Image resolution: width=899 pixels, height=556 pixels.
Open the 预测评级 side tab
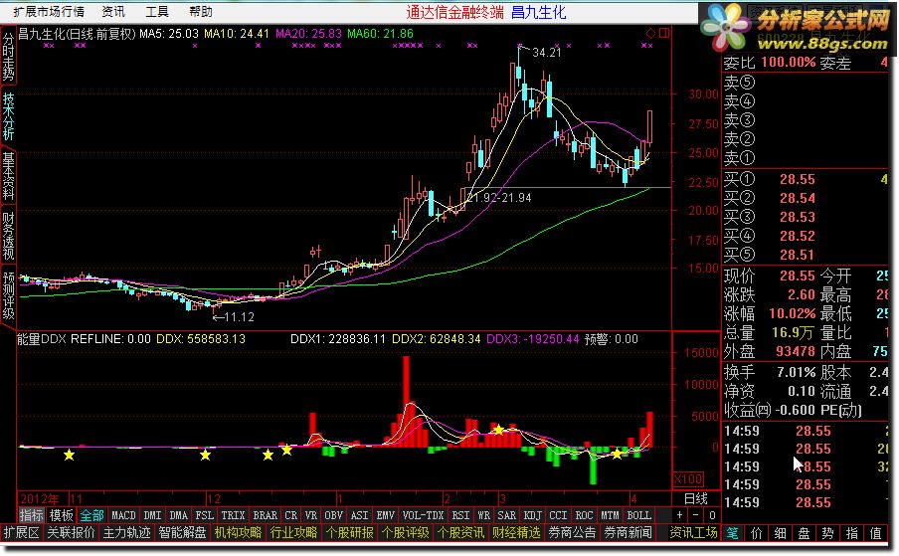coord(8,295)
